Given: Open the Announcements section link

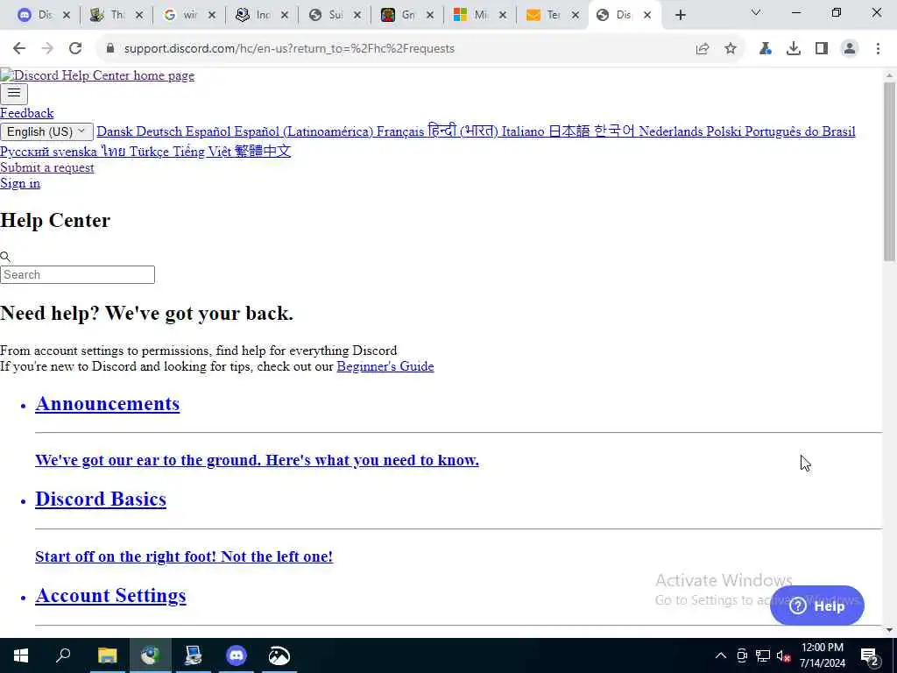Looking at the screenshot, I should (x=108, y=403).
